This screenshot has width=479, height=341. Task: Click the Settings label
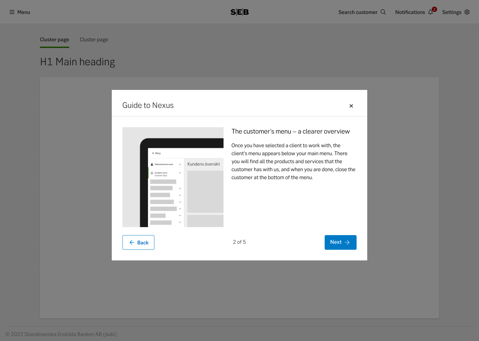pos(451,12)
